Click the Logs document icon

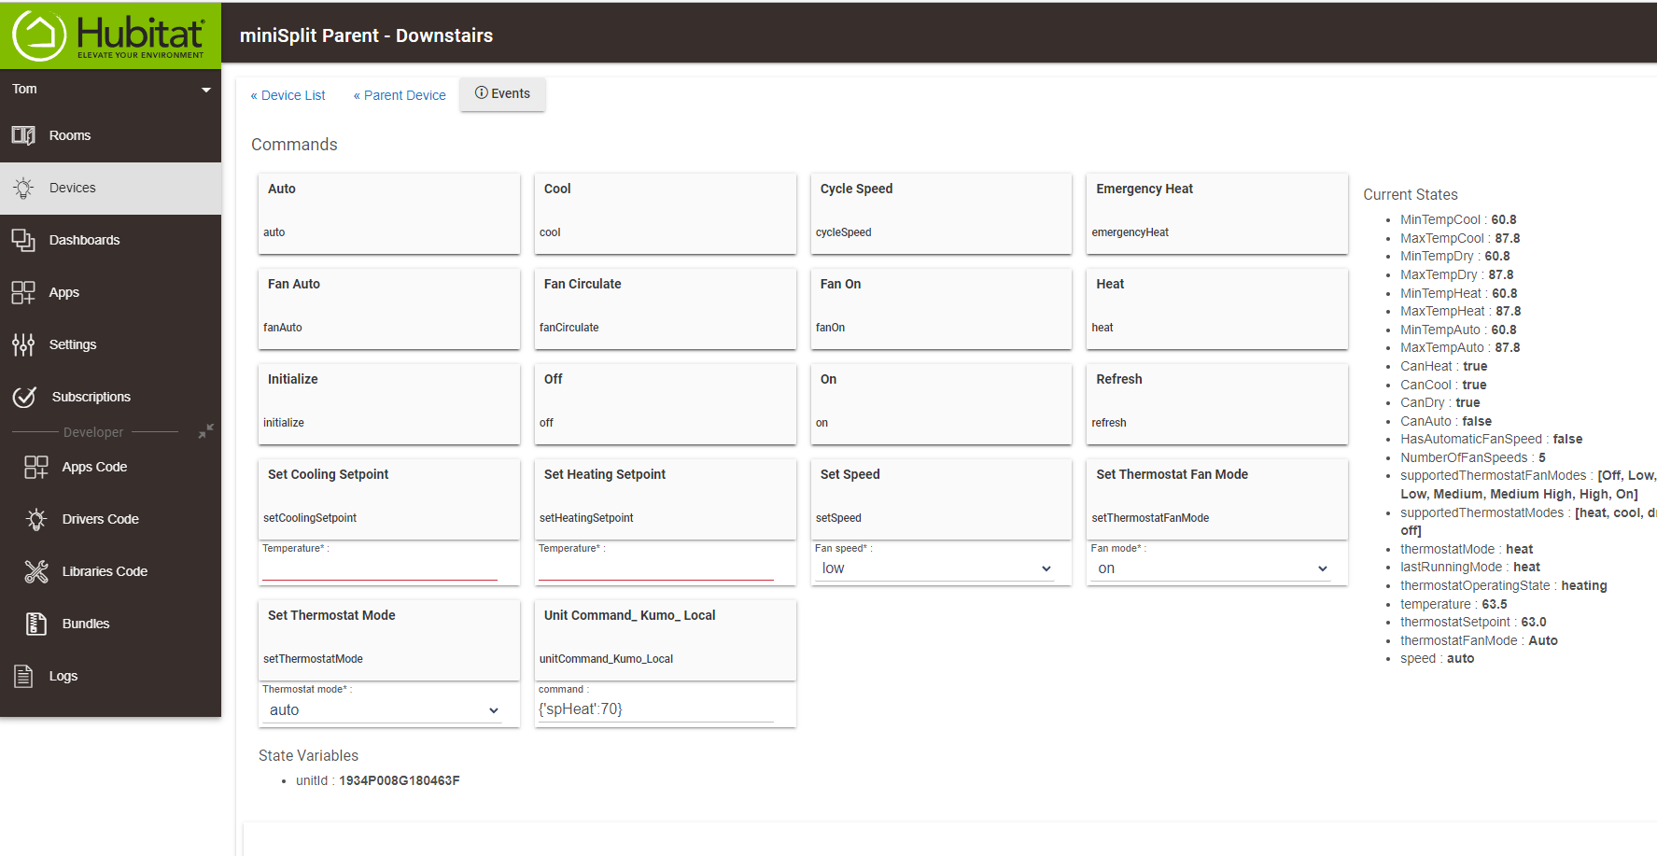23,676
